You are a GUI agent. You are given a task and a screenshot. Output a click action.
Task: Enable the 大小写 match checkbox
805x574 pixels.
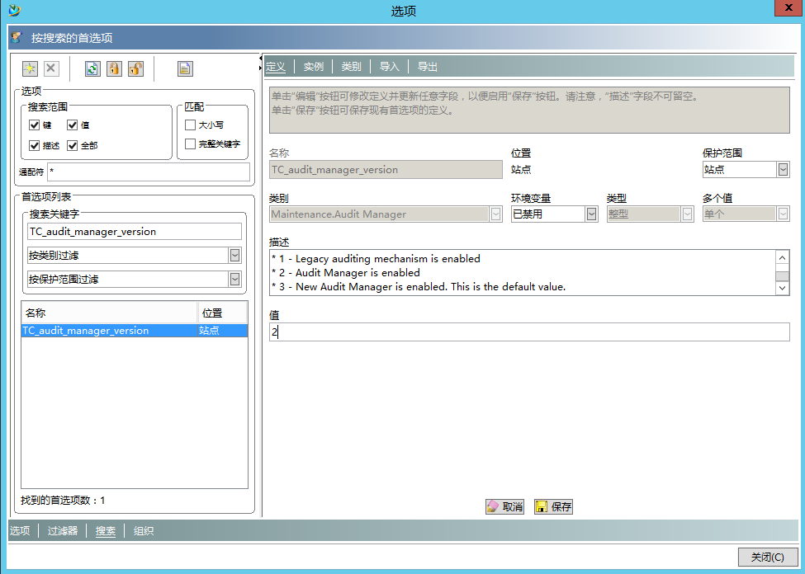coord(190,125)
